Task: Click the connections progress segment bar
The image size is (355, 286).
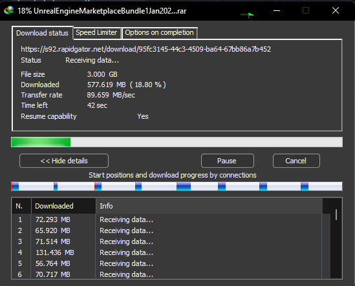Action: 177,187
